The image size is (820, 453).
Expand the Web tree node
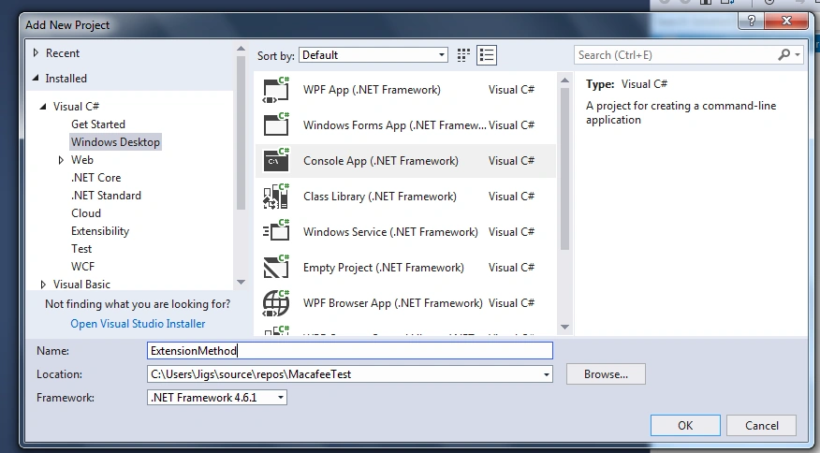click(61, 160)
